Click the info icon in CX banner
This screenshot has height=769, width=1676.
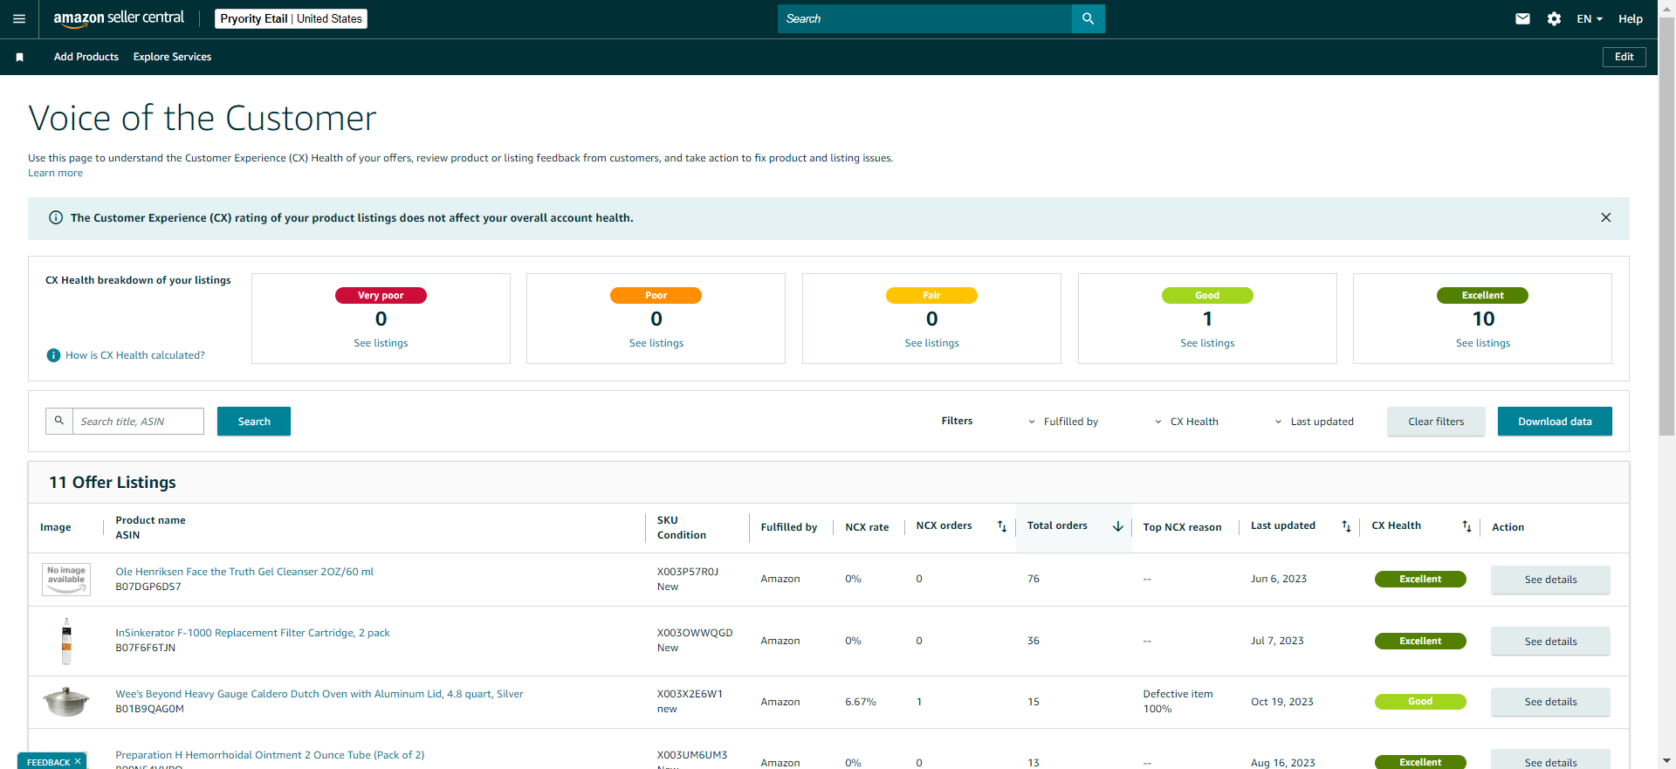click(56, 217)
